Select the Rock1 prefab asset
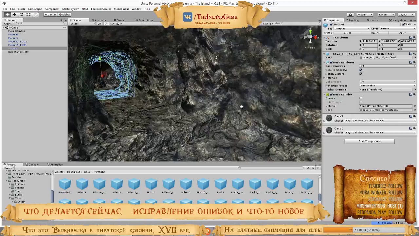419x236 pixels. point(220,186)
